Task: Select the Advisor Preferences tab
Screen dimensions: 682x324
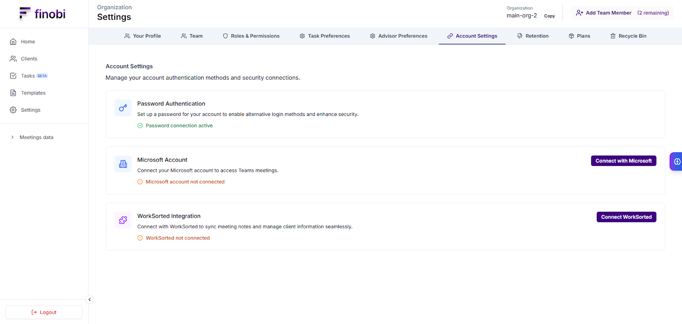Action: tap(399, 36)
